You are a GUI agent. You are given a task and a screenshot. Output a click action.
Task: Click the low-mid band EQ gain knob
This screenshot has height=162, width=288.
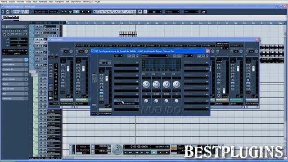click(x=156, y=84)
